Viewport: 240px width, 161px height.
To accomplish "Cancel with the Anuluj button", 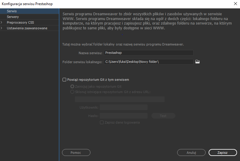I will point(191,152).
